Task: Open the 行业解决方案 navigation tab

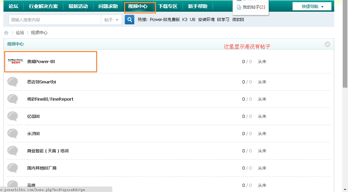Action: click(43, 6)
